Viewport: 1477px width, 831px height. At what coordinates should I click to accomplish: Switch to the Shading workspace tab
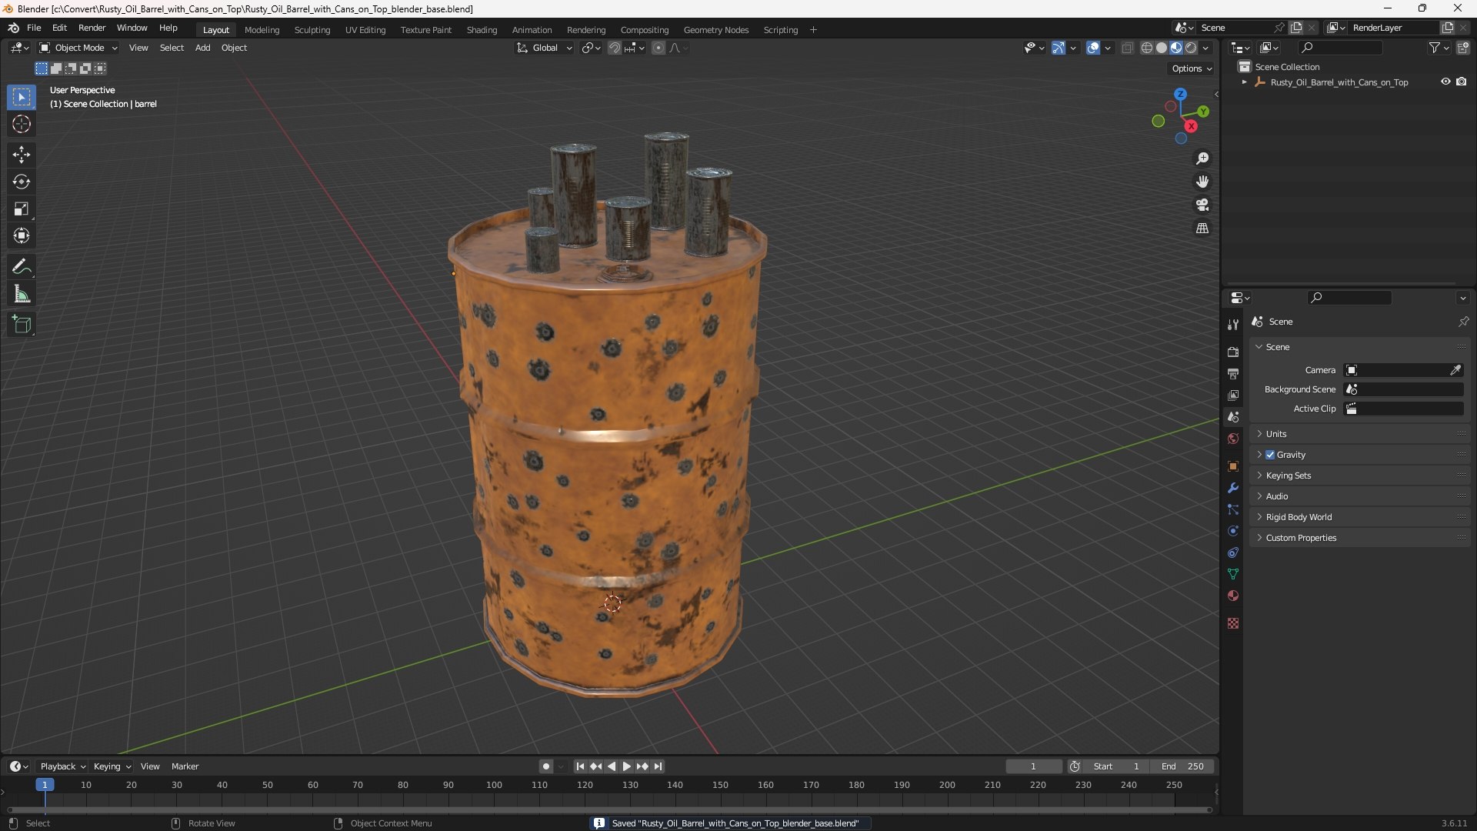coord(482,30)
